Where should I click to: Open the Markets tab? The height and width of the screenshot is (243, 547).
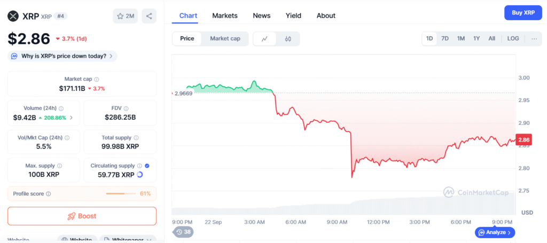point(225,15)
